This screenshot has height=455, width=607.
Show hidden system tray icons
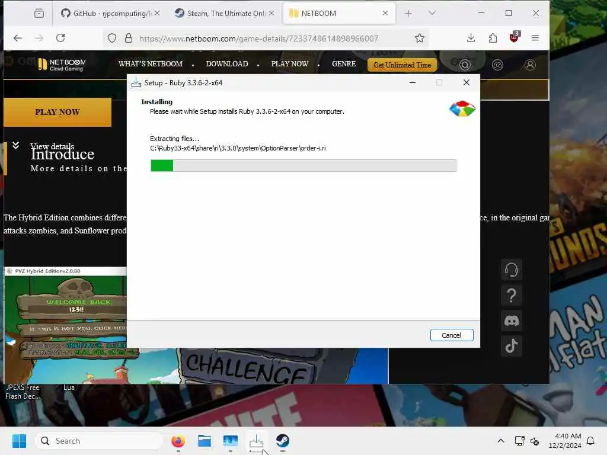500,441
